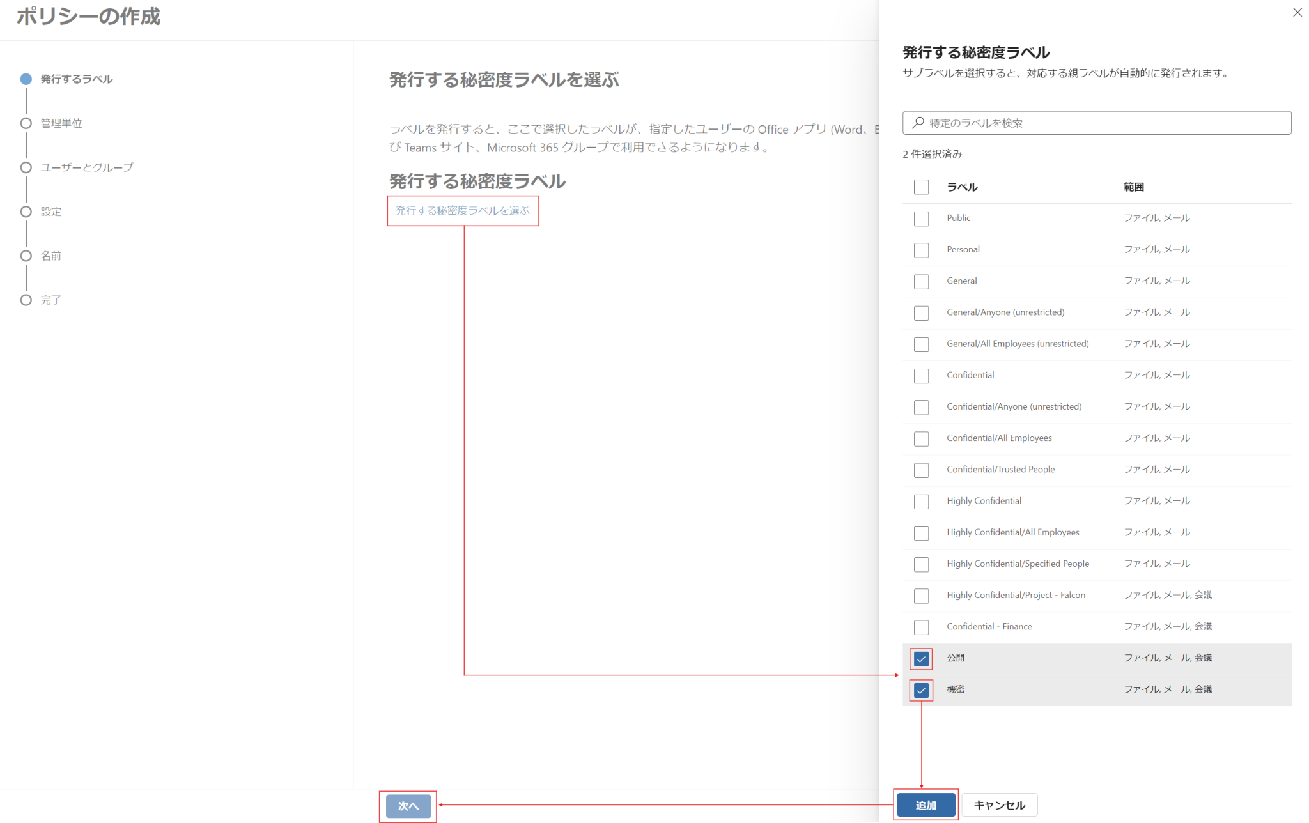
Task: Check the Confidential label checkbox
Action: click(x=921, y=376)
